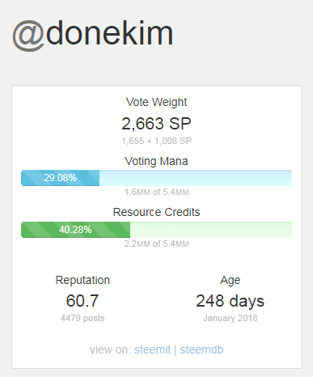Click the Vote Weight label
This screenshot has width=313, height=377.
coord(156,102)
